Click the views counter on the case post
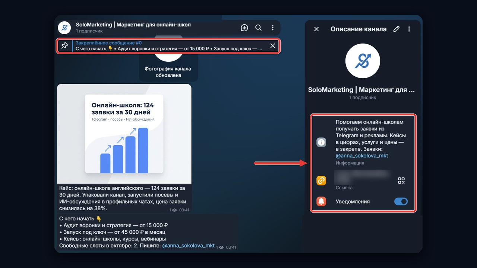 (173, 210)
